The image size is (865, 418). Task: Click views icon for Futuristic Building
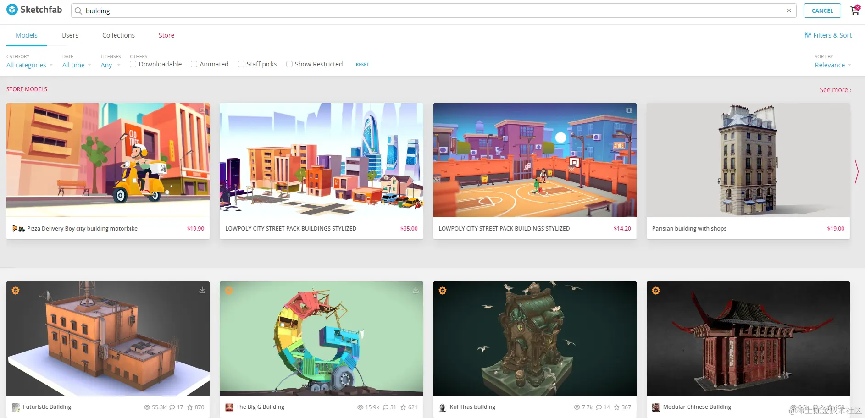tap(147, 407)
